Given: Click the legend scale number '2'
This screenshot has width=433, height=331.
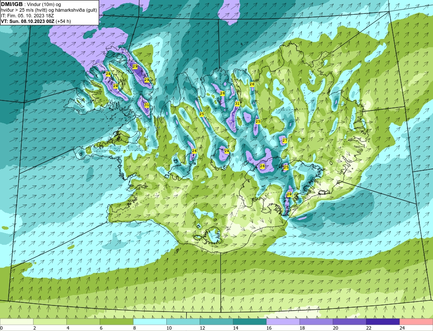Looking at the screenshot, I should pos(35,328).
